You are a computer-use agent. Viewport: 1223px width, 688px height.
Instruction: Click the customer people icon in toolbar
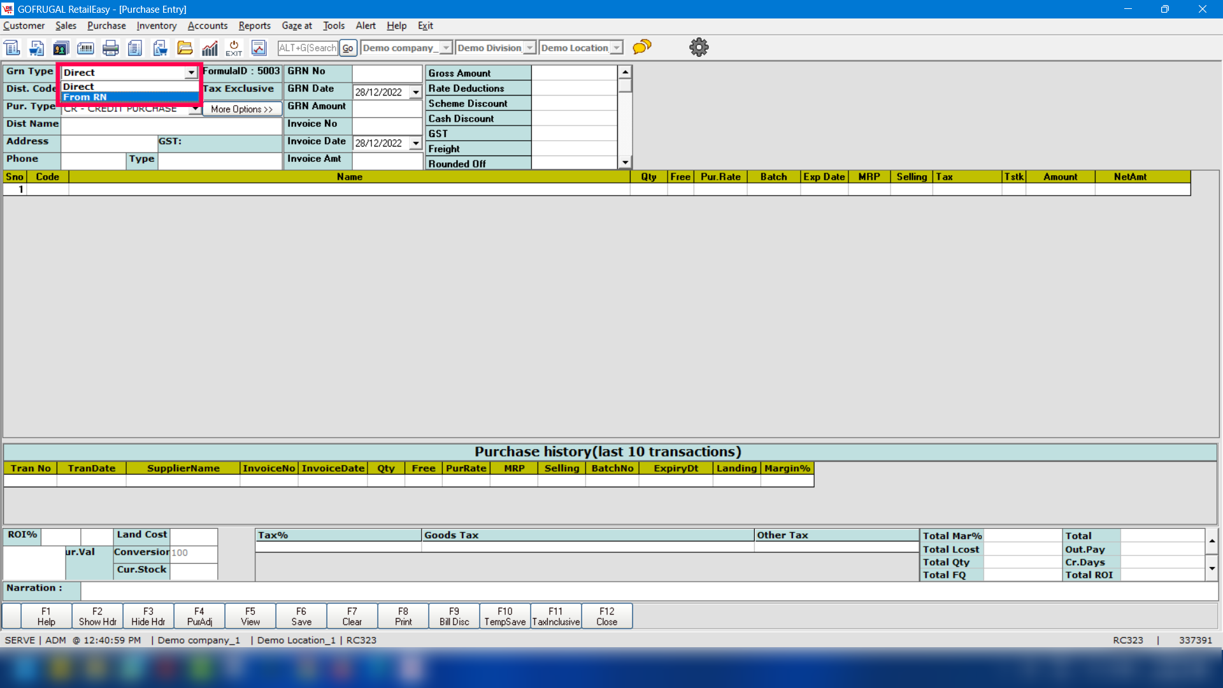click(61, 48)
